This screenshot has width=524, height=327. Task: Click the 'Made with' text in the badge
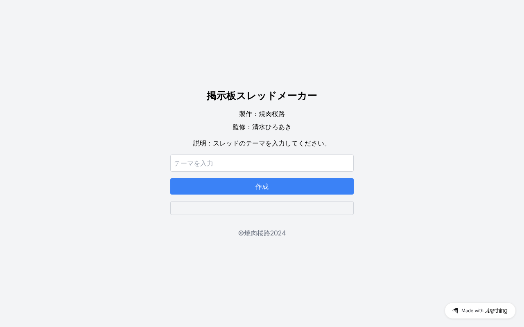click(x=472, y=311)
